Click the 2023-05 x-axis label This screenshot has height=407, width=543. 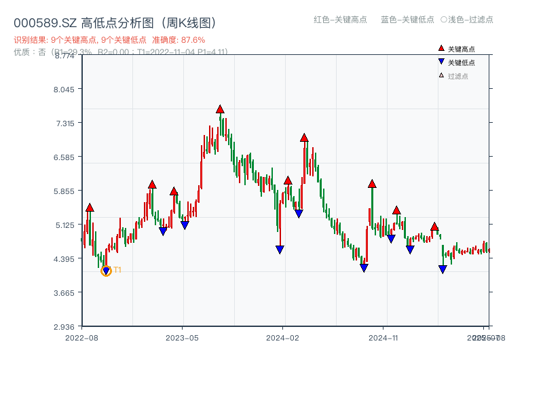pos(182,338)
